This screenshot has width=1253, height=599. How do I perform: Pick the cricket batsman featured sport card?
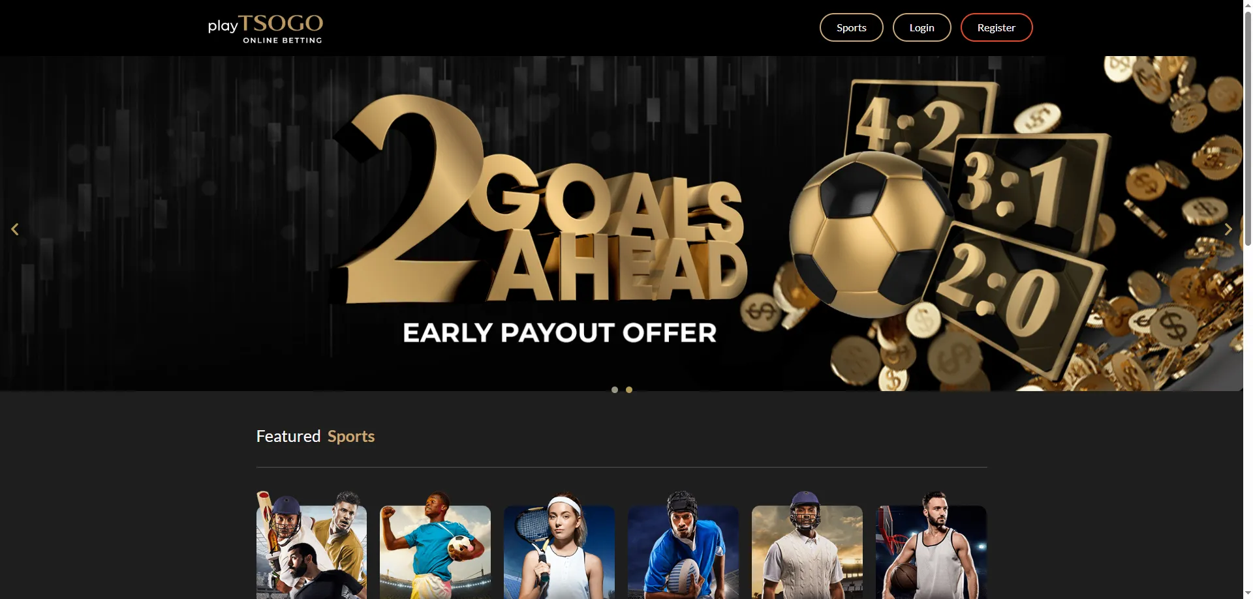807,545
